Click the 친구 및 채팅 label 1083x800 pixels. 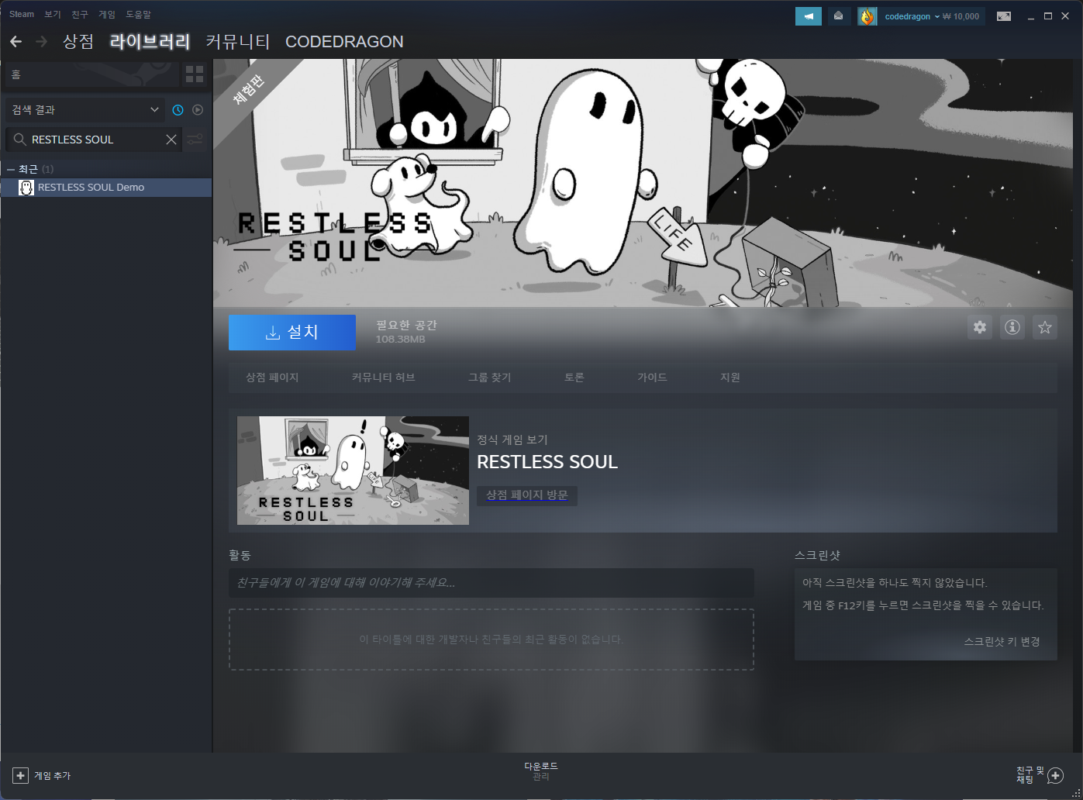pyautogui.click(x=1030, y=775)
